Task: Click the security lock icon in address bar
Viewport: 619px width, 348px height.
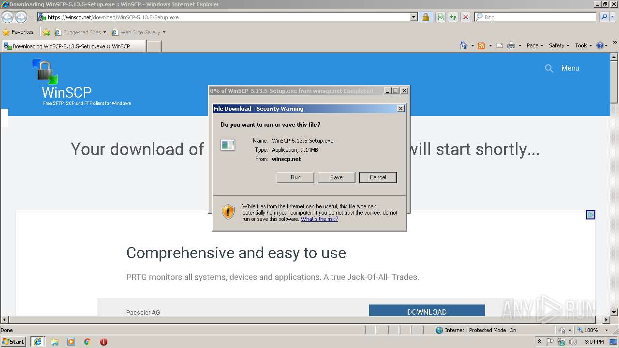Action: [426, 17]
